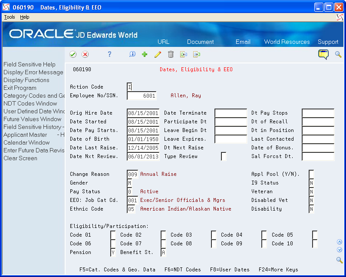
Task: Click the Date of Bonus field
Action: tap(318, 148)
